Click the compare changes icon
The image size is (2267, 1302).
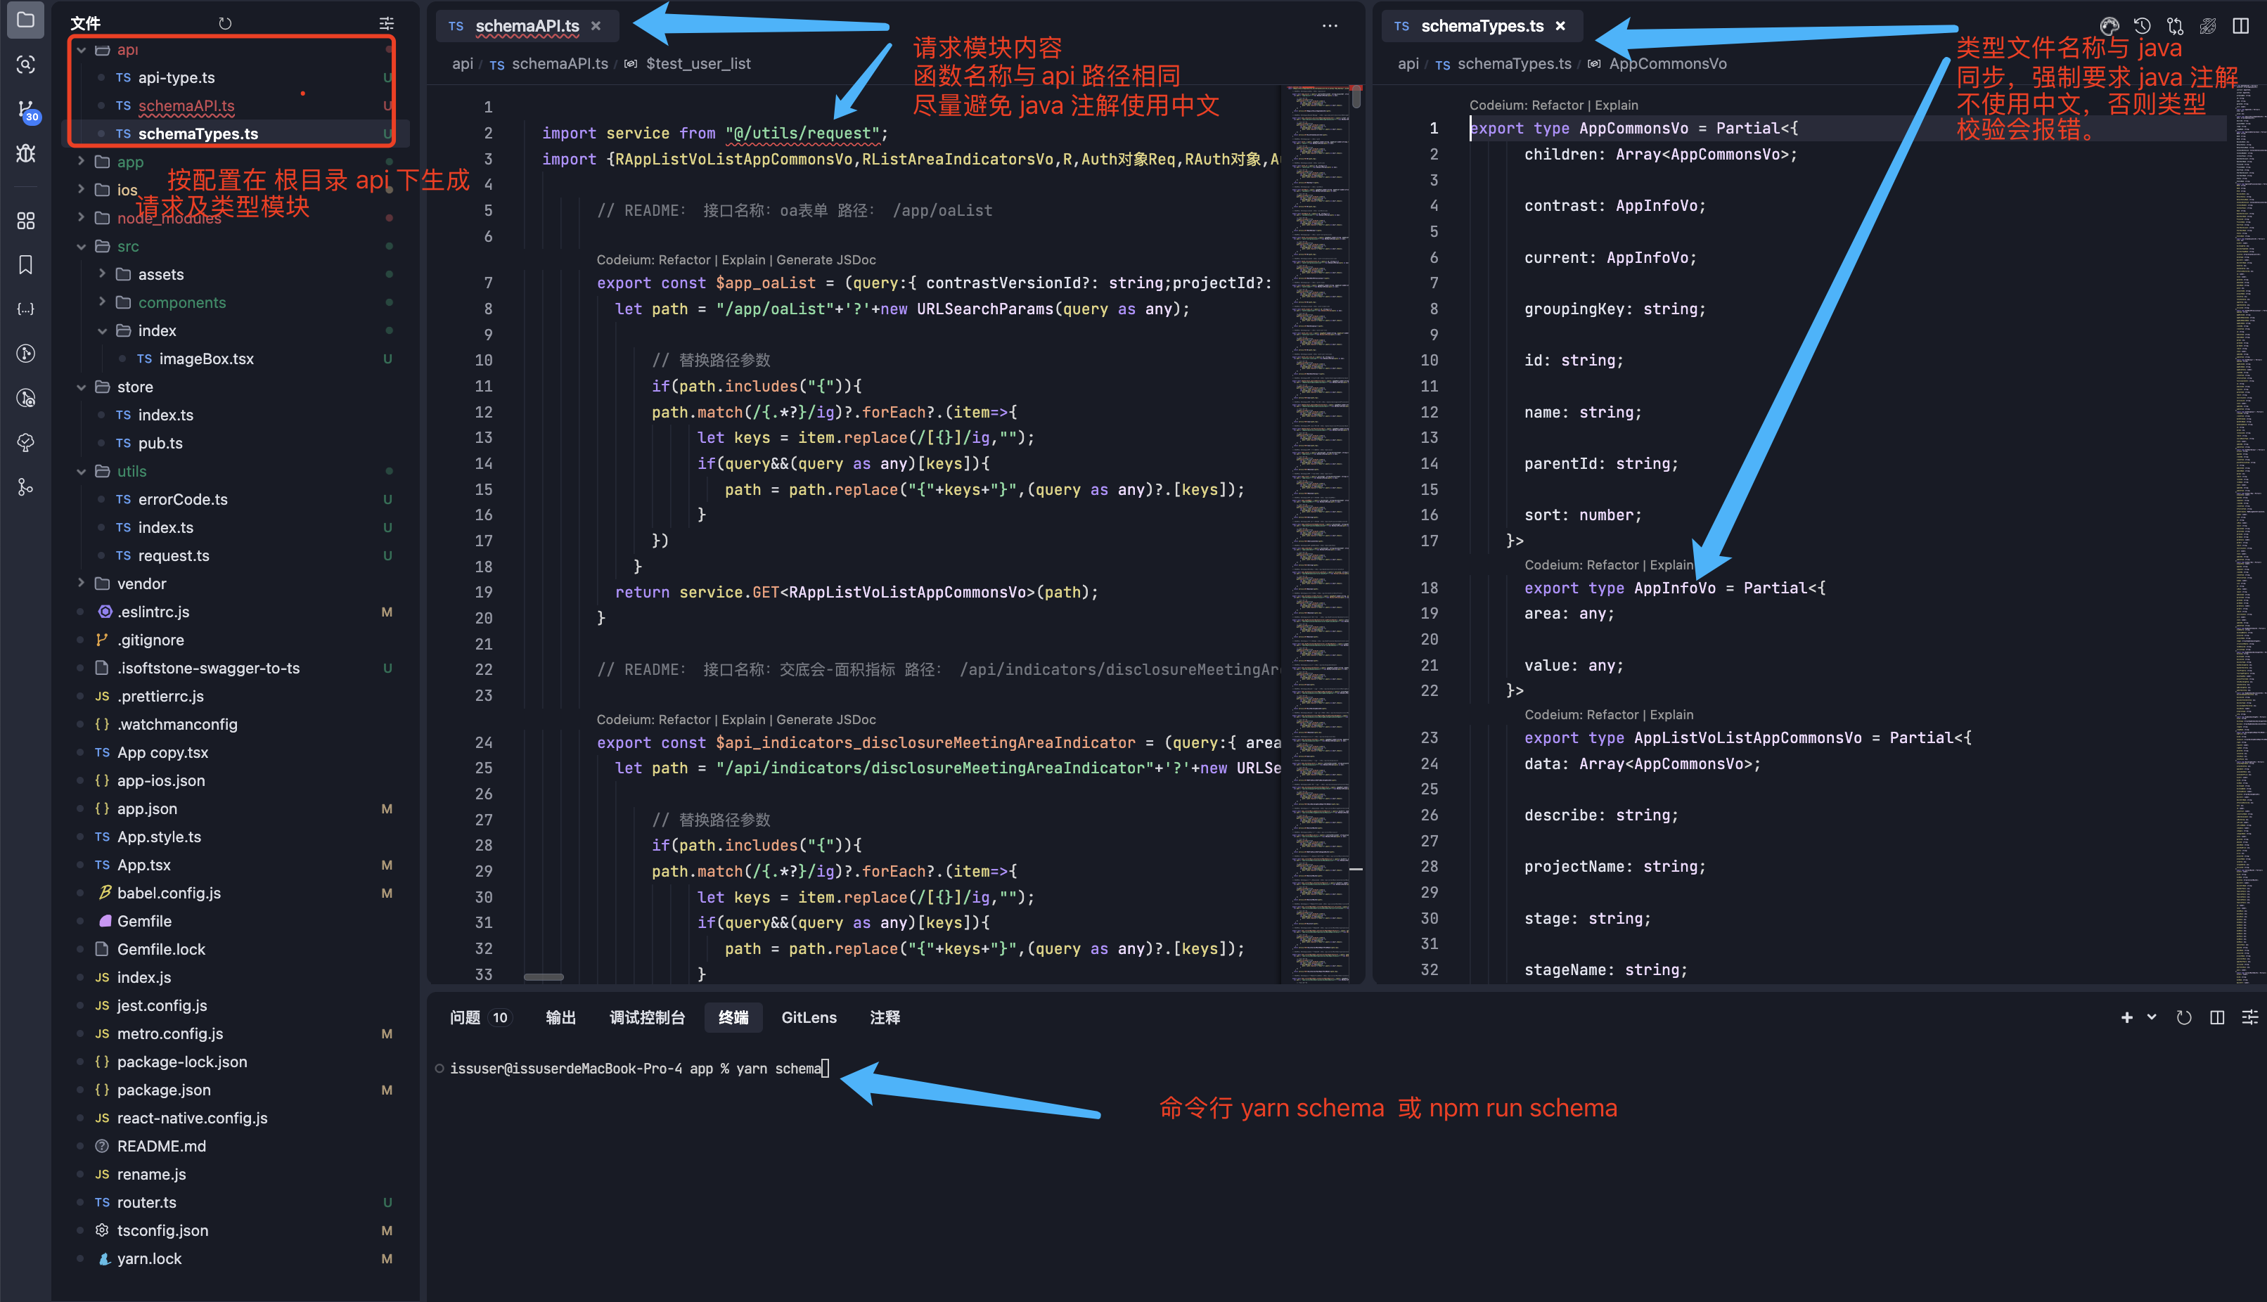coord(2175,26)
